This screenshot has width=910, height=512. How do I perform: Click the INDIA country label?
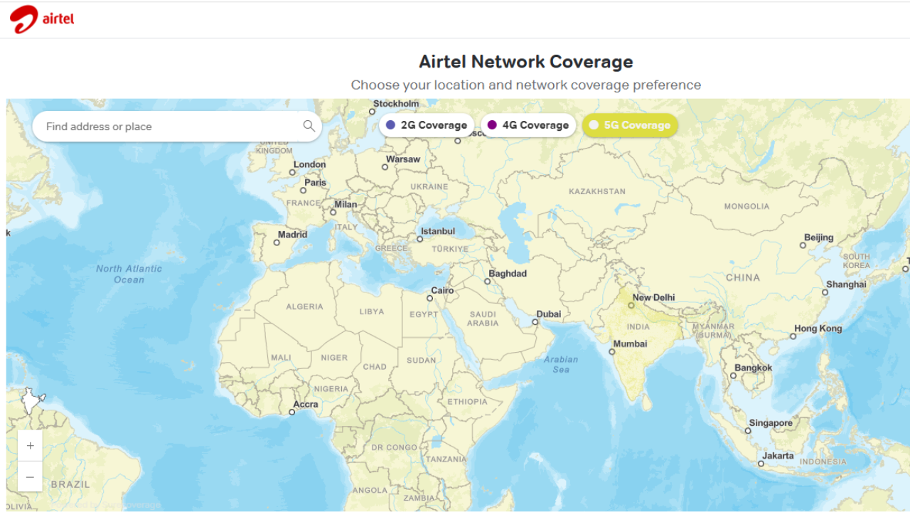(638, 326)
